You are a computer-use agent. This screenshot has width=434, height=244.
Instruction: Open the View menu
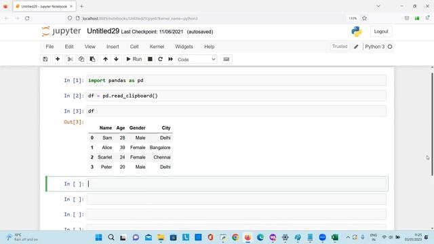click(90, 47)
